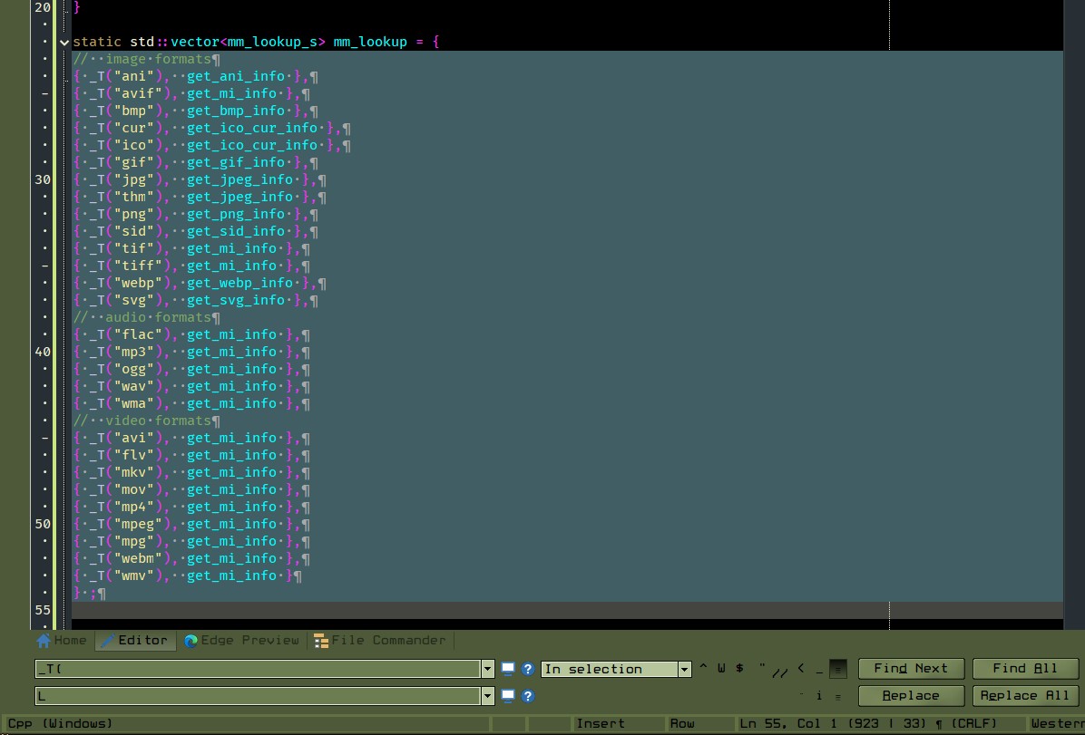Toggle the '//' comments search option
The height and width of the screenshot is (735, 1085).
[780, 671]
